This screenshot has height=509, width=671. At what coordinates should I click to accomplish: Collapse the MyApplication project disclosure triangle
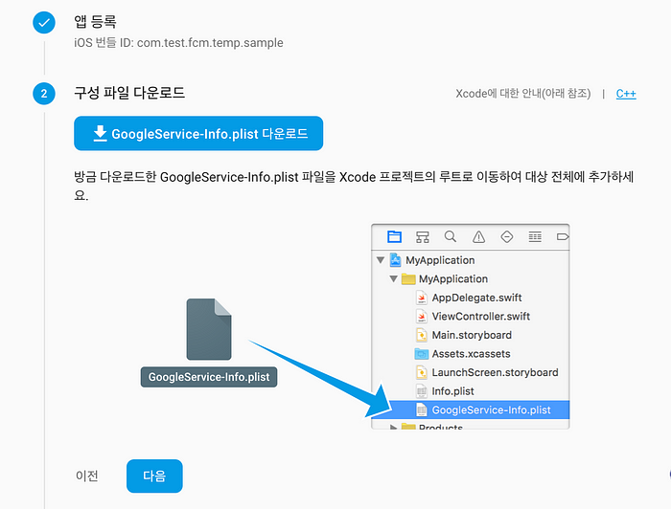(x=380, y=260)
